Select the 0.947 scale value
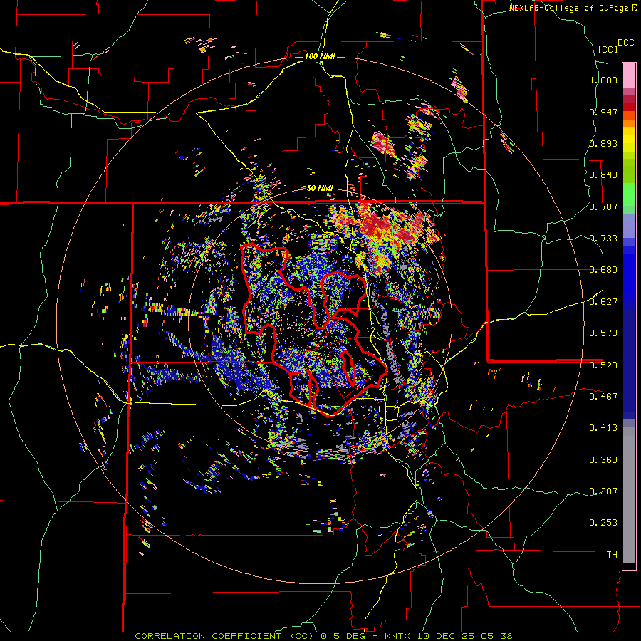 (603, 112)
